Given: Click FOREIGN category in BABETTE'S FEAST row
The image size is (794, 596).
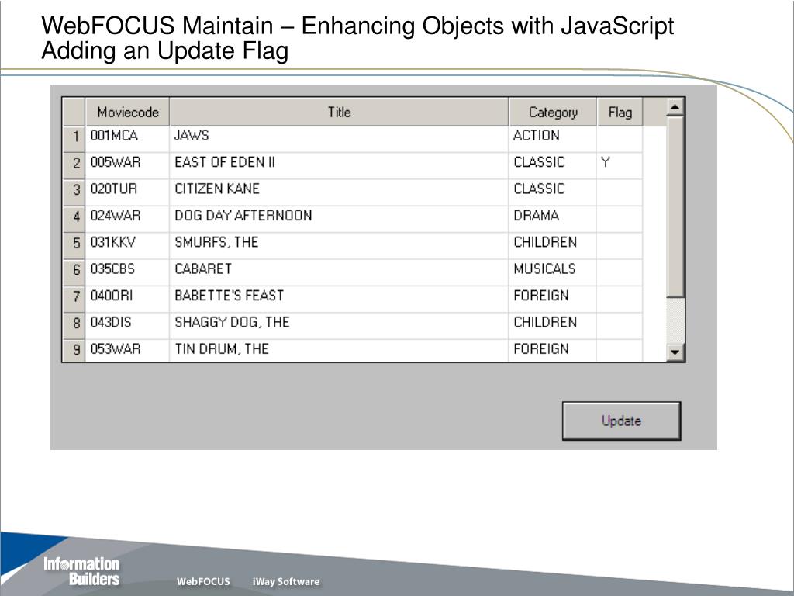Looking at the screenshot, I should click(552, 299).
